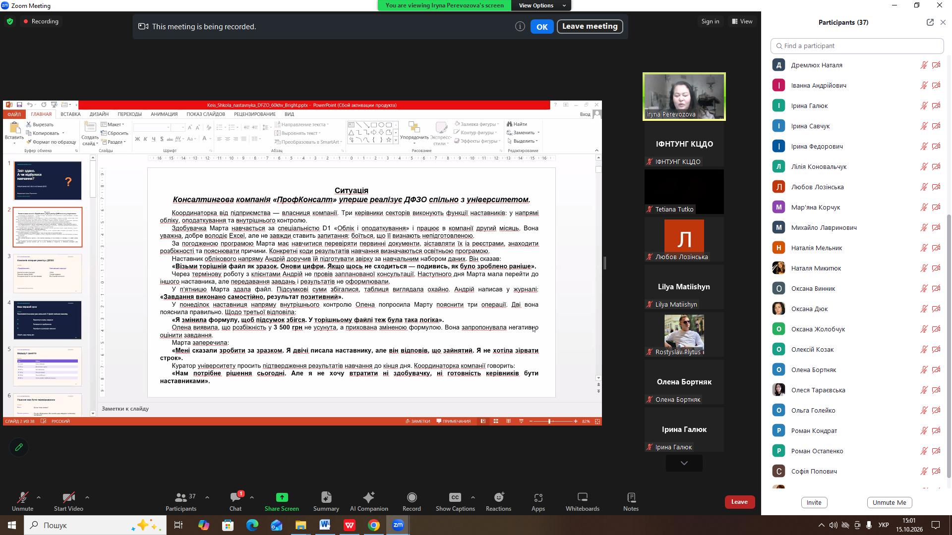Click the Leave meeting button in banner
952x535 pixels.
point(590,26)
